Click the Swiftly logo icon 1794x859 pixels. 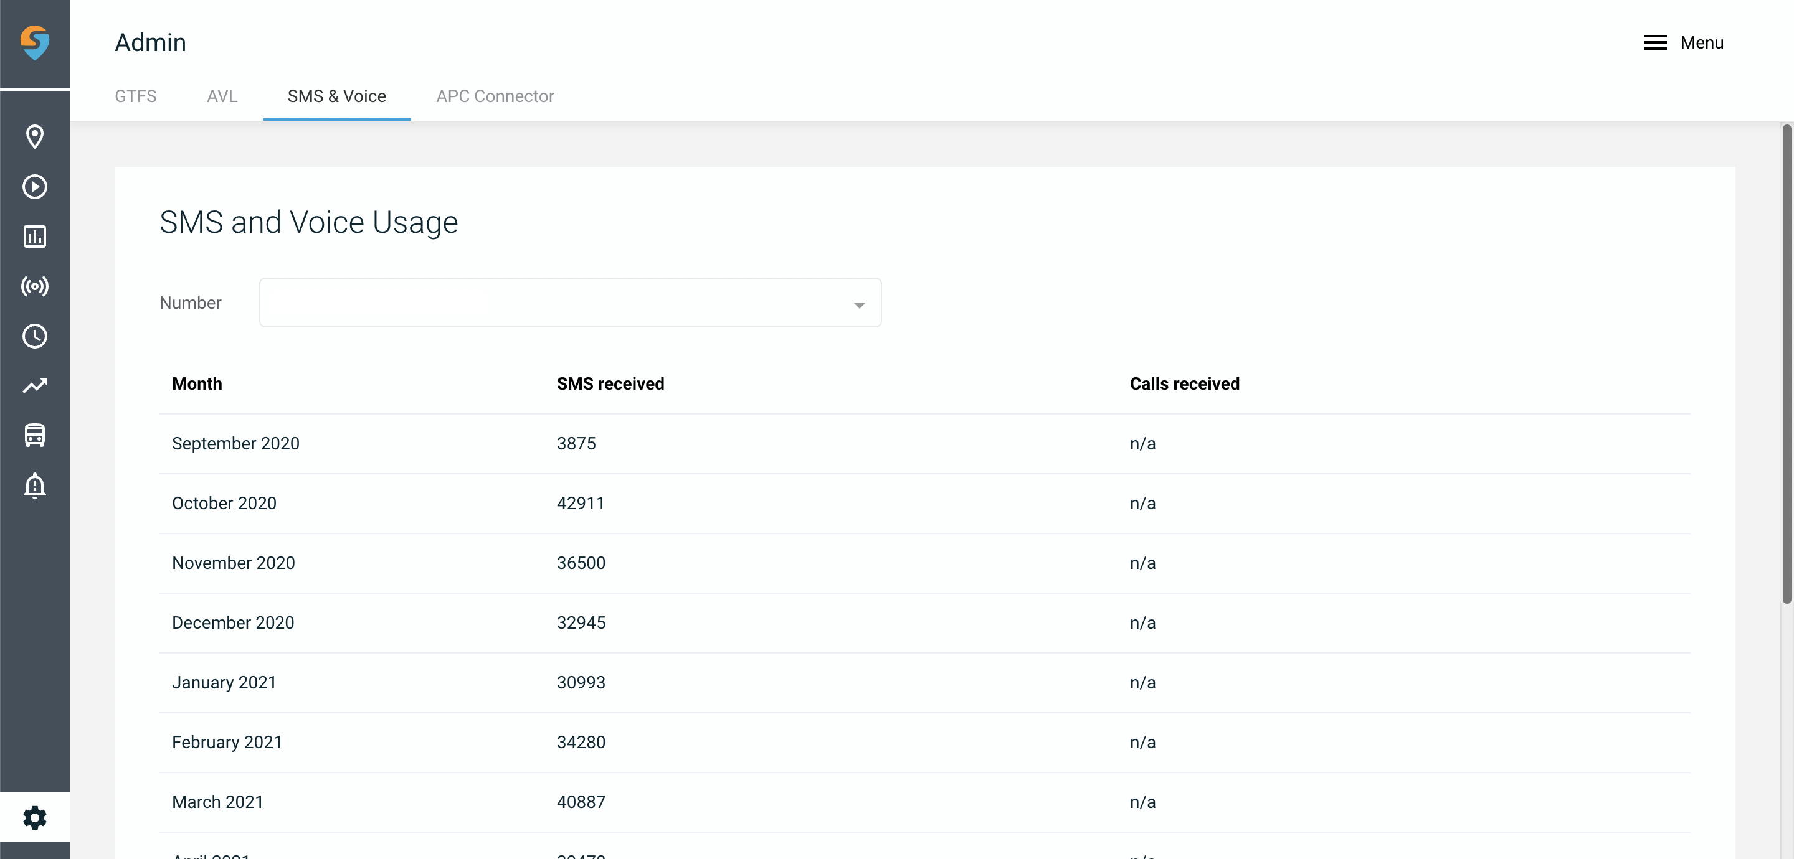(x=35, y=42)
